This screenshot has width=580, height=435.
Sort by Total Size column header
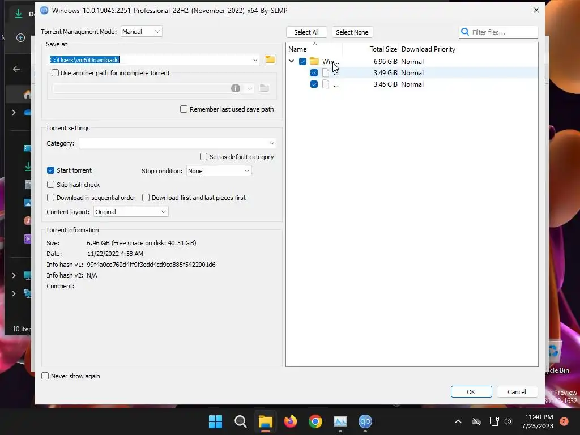383,49
